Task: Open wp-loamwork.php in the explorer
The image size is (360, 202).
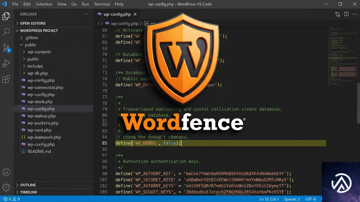Action: 54,137
